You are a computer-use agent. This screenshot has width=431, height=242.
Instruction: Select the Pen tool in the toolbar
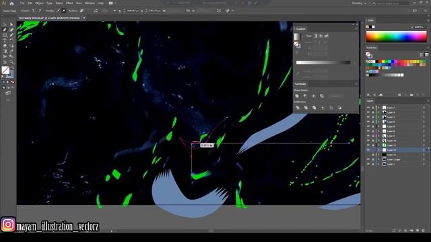[5, 30]
